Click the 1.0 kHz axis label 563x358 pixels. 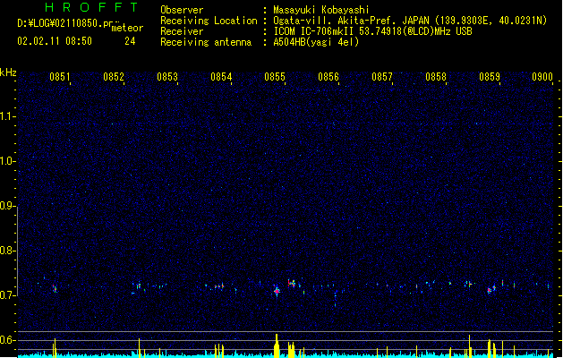(x=7, y=161)
